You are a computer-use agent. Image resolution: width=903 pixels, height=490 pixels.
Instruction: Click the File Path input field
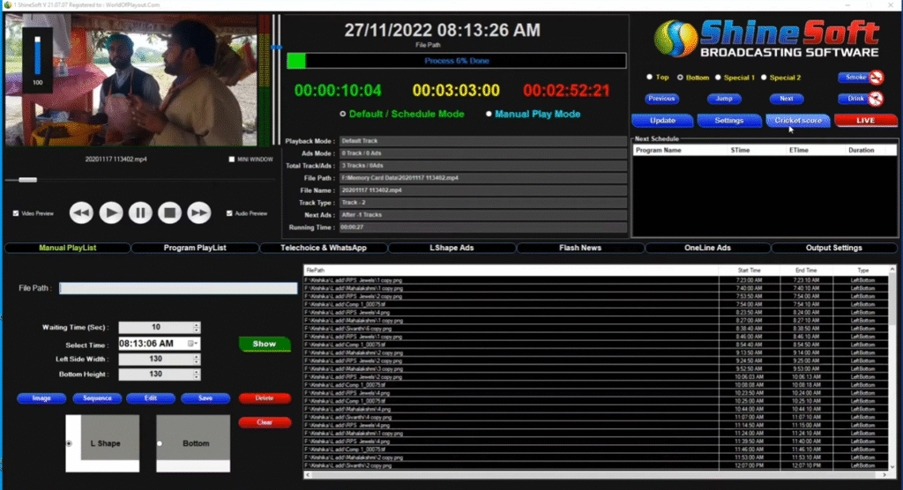click(178, 288)
